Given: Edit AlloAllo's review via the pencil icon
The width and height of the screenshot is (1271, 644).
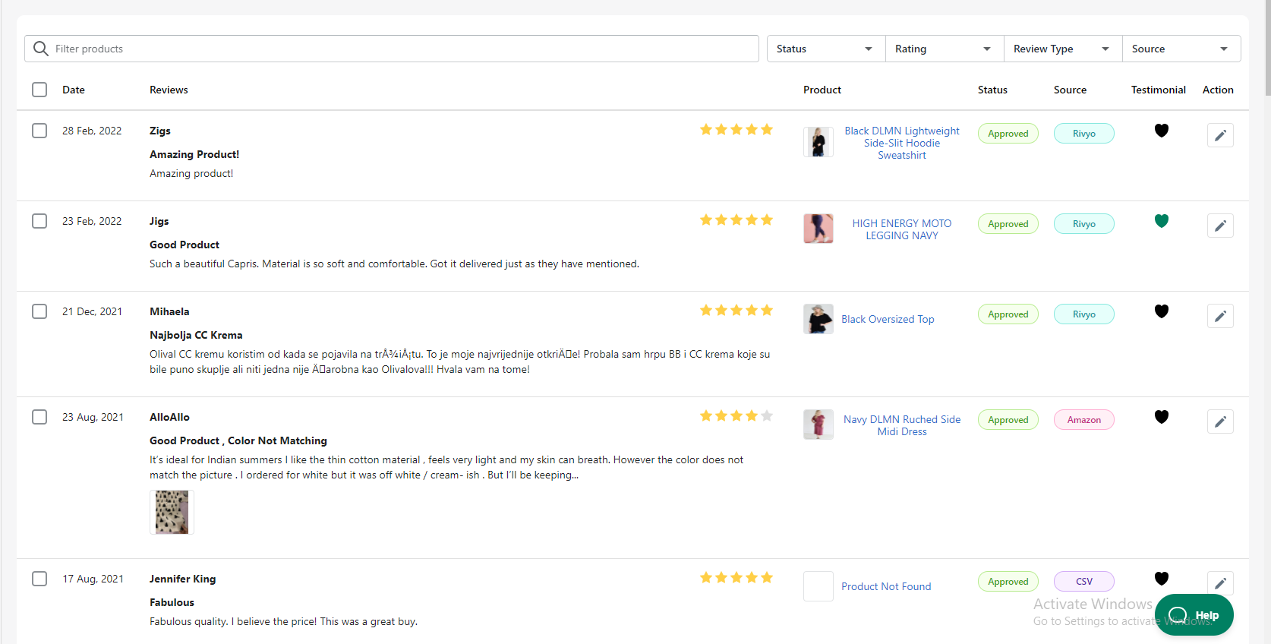Looking at the screenshot, I should pos(1220,421).
